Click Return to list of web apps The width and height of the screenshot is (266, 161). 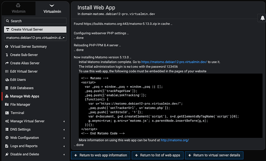(x=158, y=155)
